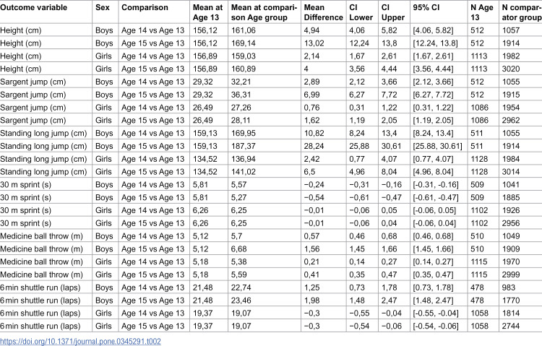
Task: Click the Mean Difference column header
Action: [323, 12]
